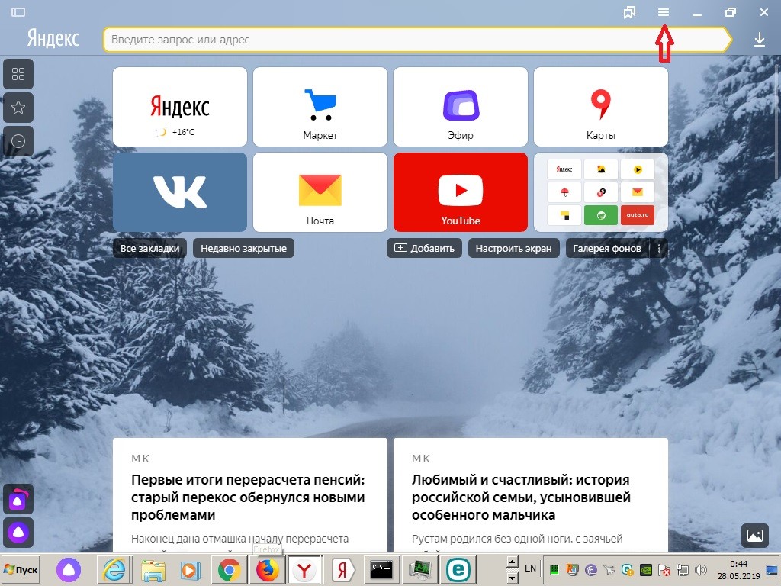Open Firefox from the Windows taskbar
The height and width of the screenshot is (586, 781).
[267, 569]
